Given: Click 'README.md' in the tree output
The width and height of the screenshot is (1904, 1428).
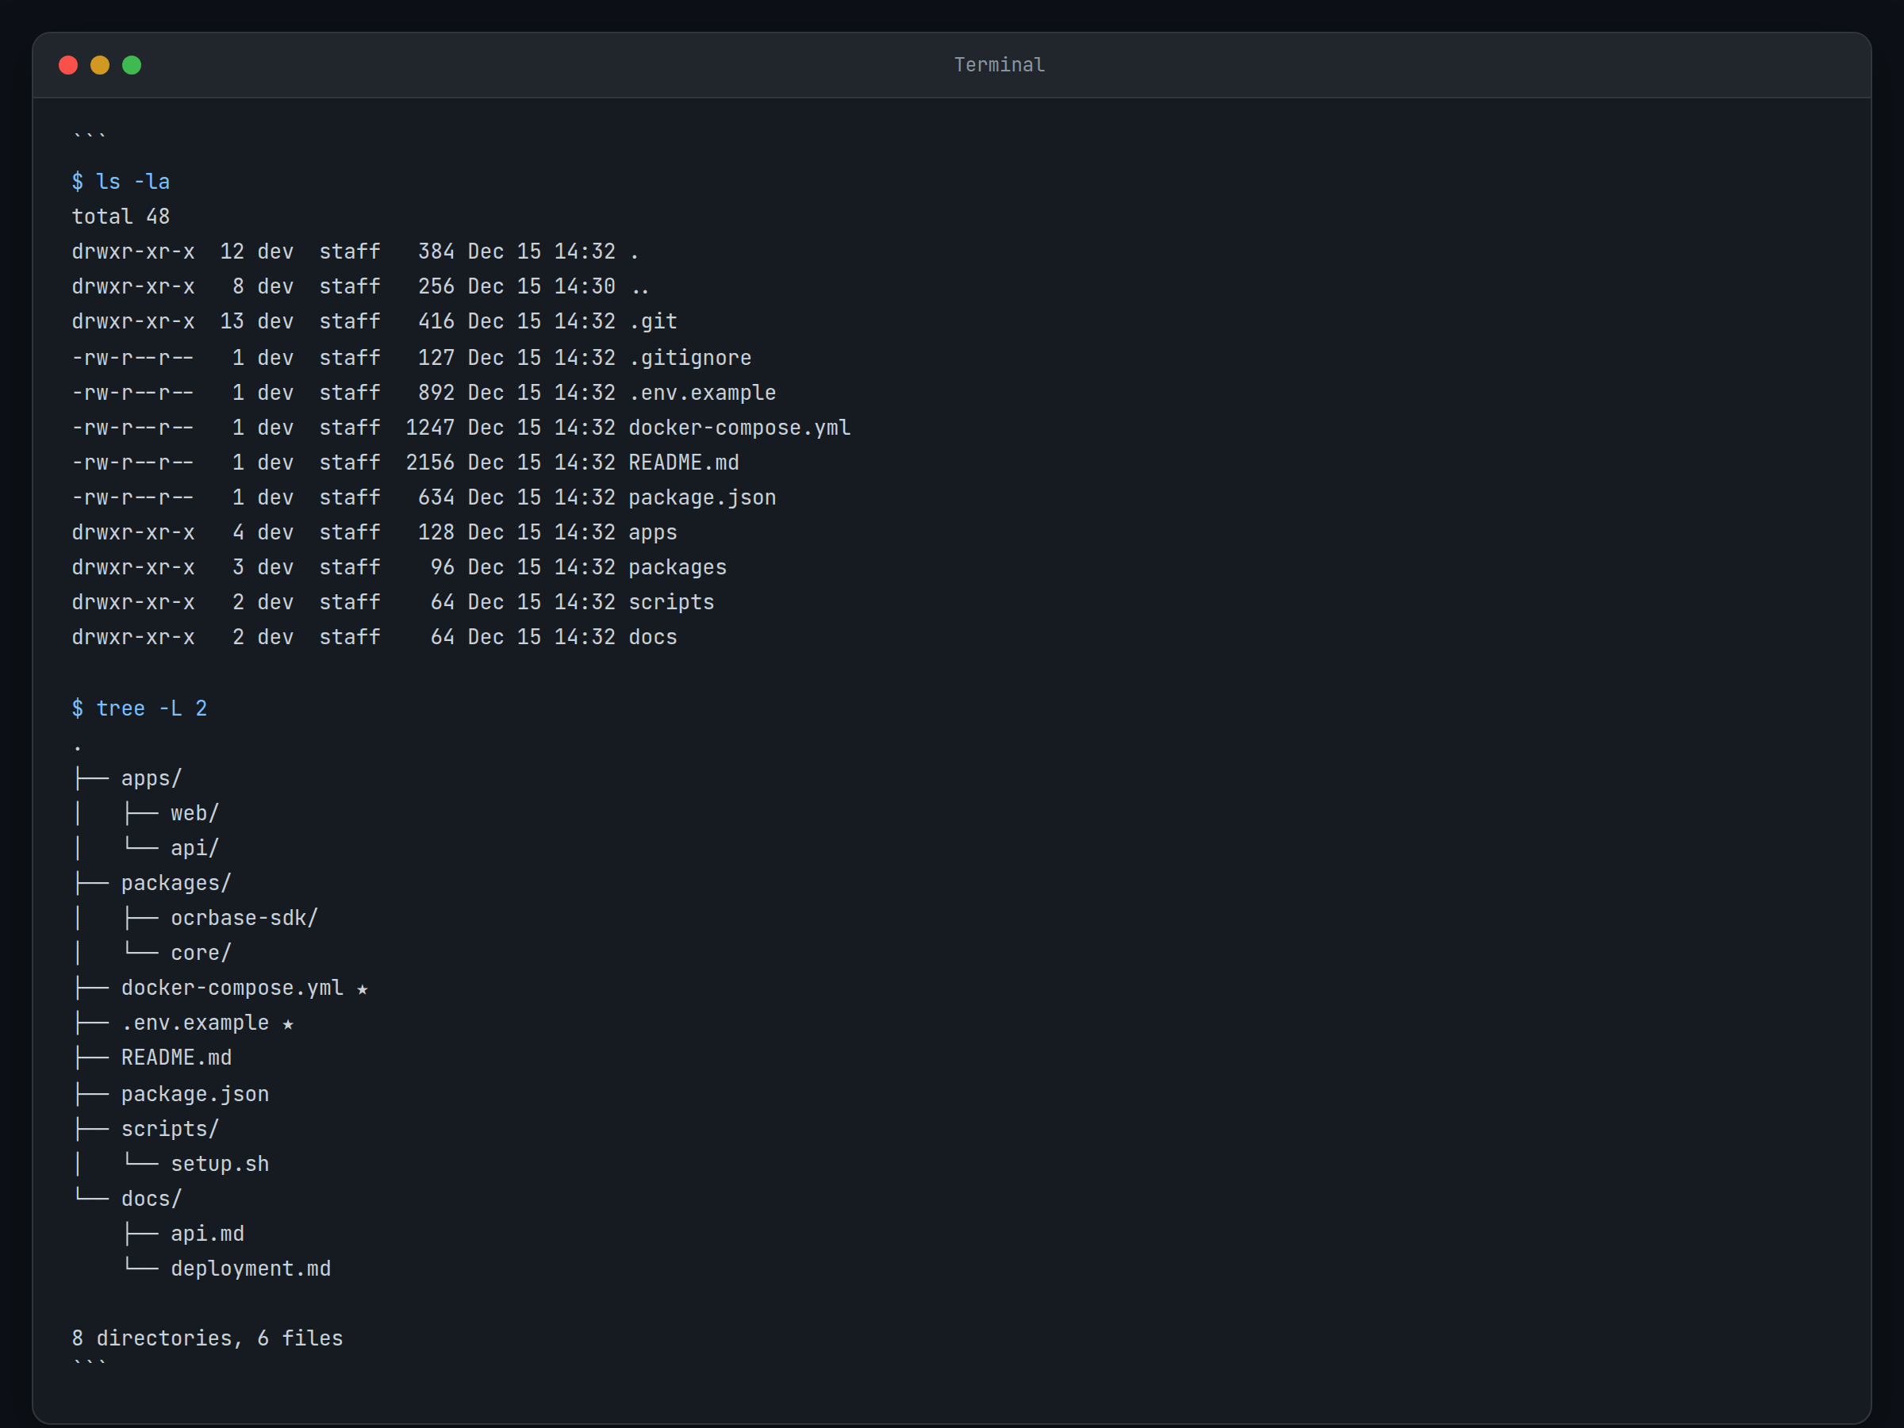Looking at the screenshot, I should (x=176, y=1058).
